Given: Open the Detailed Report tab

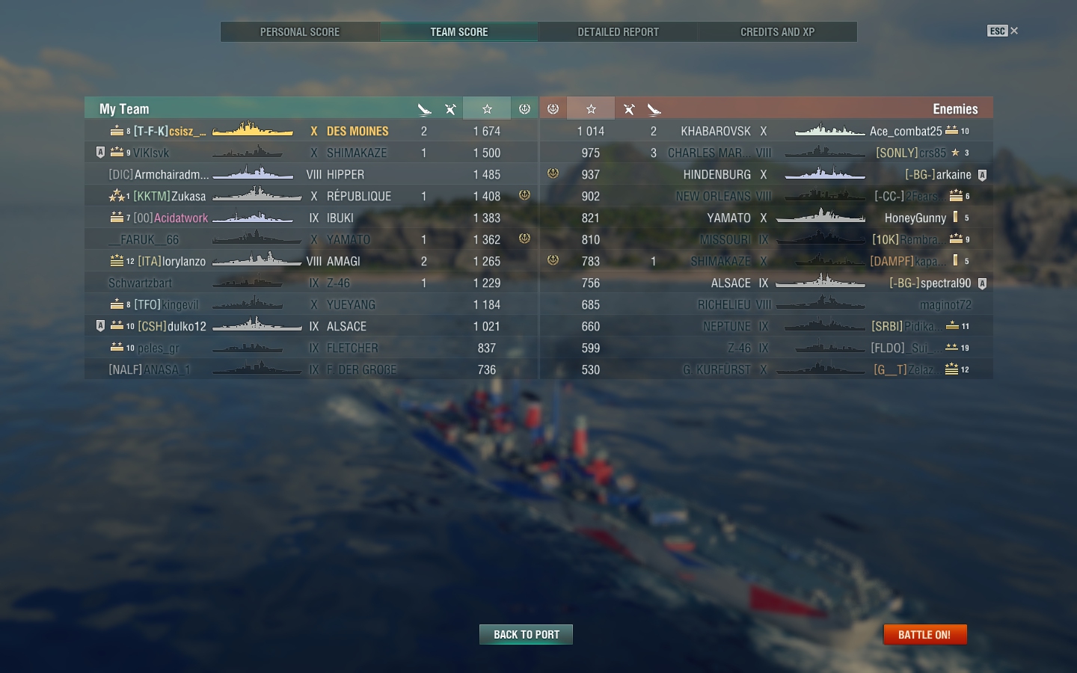Looking at the screenshot, I should click(619, 32).
